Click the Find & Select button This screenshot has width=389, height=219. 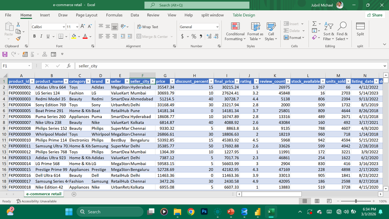(x=342, y=31)
